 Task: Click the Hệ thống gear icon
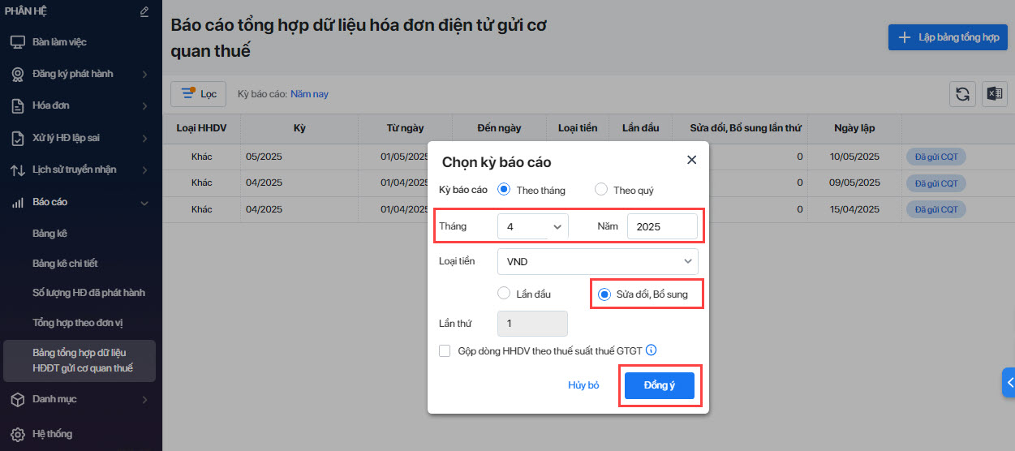coord(17,434)
